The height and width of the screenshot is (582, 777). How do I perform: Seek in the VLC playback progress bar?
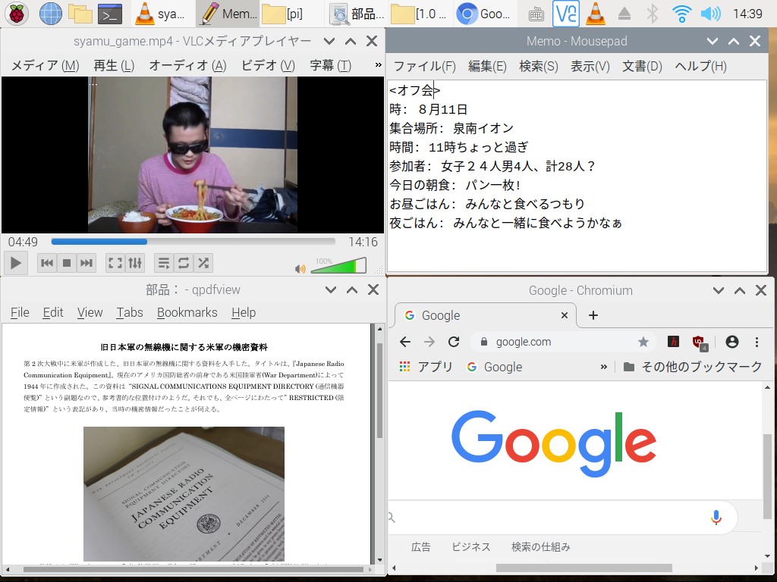193,242
